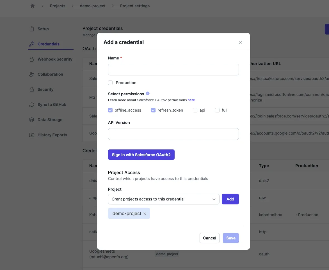Image resolution: width=329 pixels, height=270 pixels.
Task: Click the demo-project badge in Googlesheets row
Action: 167,254
